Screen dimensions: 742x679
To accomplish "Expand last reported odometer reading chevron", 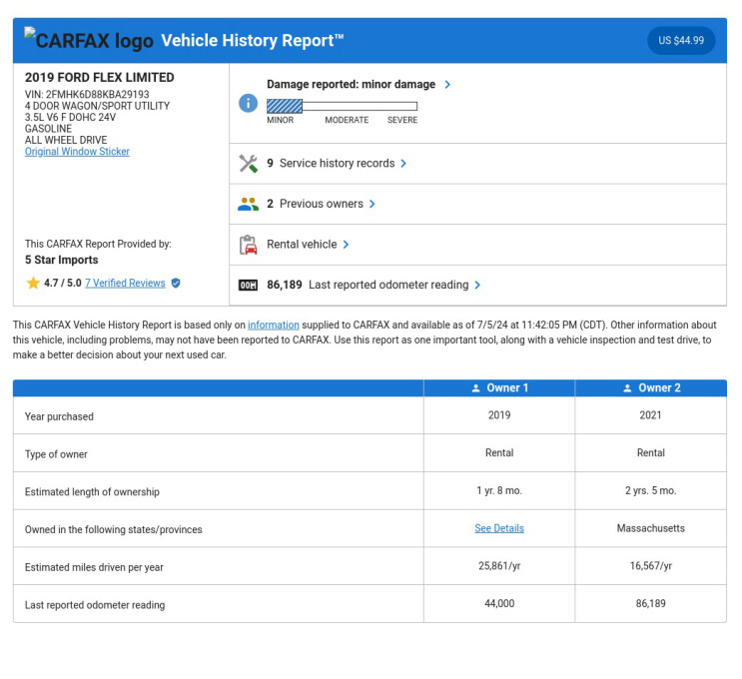I will (x=477, y=286).
